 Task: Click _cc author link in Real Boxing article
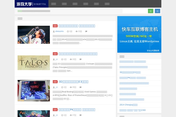click(56, 87)
